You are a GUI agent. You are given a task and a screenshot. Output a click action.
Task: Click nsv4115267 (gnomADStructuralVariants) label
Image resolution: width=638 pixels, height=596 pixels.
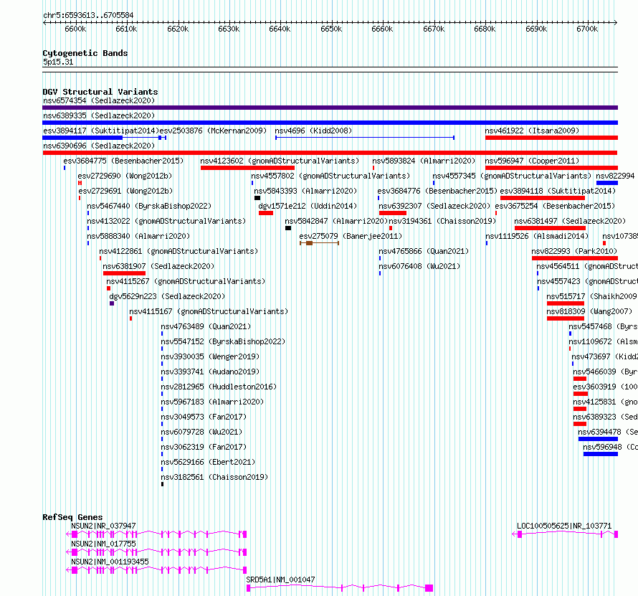tap(186, 281)
